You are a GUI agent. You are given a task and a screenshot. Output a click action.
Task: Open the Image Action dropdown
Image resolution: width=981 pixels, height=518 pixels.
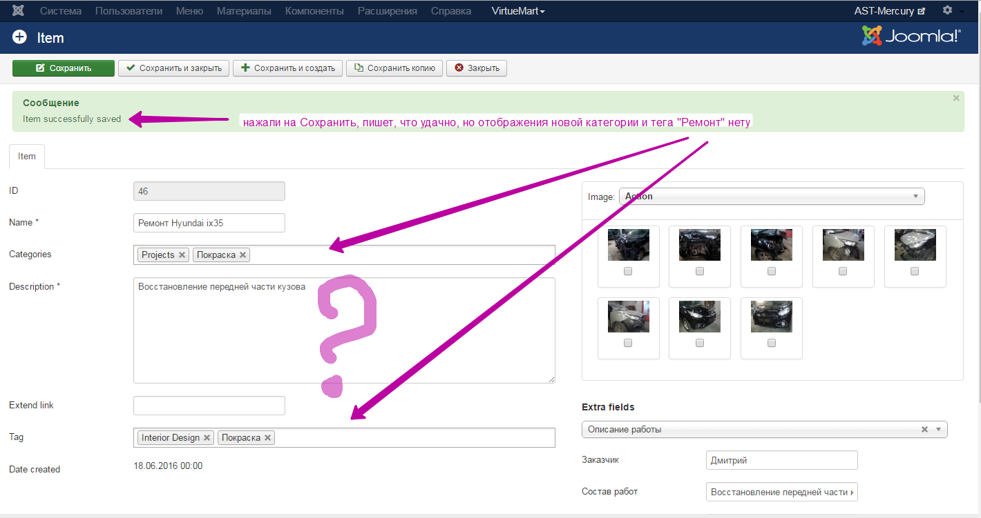pos(771,197)
